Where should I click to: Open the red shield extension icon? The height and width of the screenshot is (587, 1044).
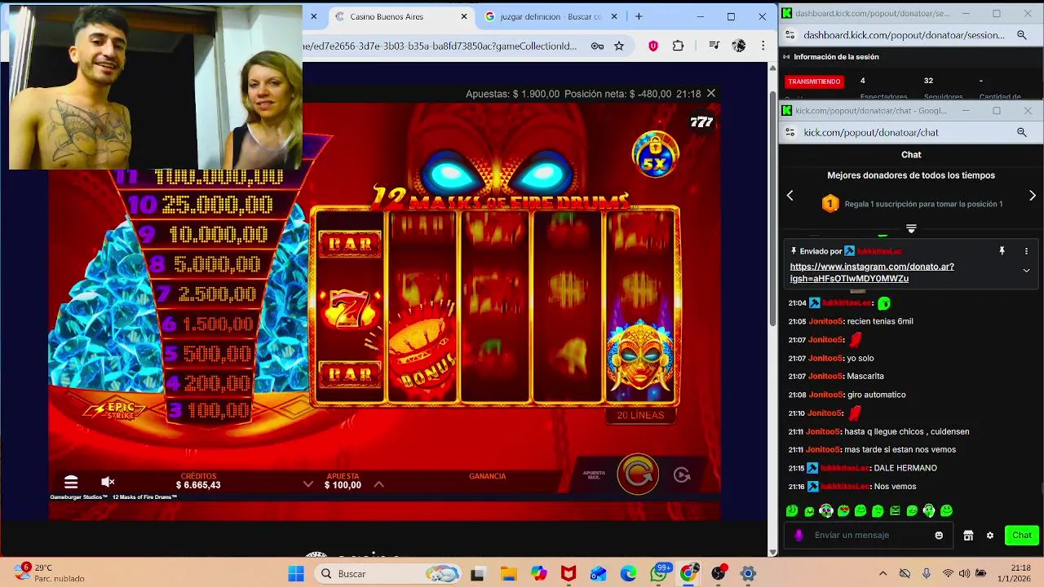tap(653, 46)
